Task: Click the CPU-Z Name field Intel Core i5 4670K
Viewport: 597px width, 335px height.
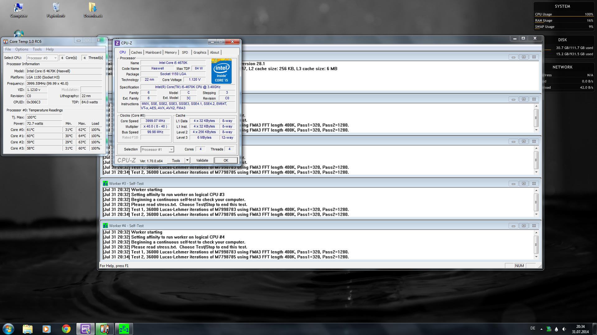Action: (173, 63)
